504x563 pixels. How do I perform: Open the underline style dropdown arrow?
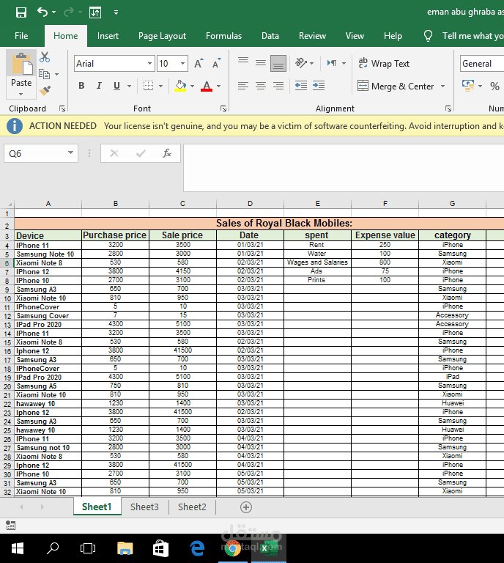point(129,87)
